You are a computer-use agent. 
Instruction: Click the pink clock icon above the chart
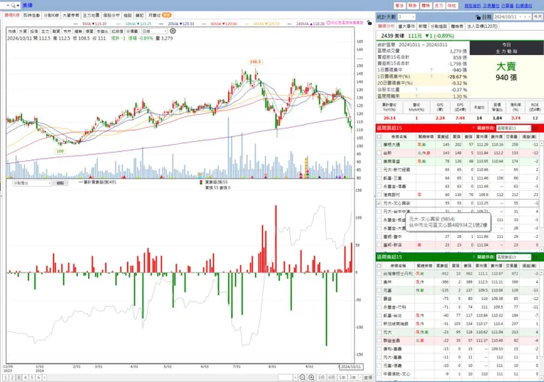(328, 23)
